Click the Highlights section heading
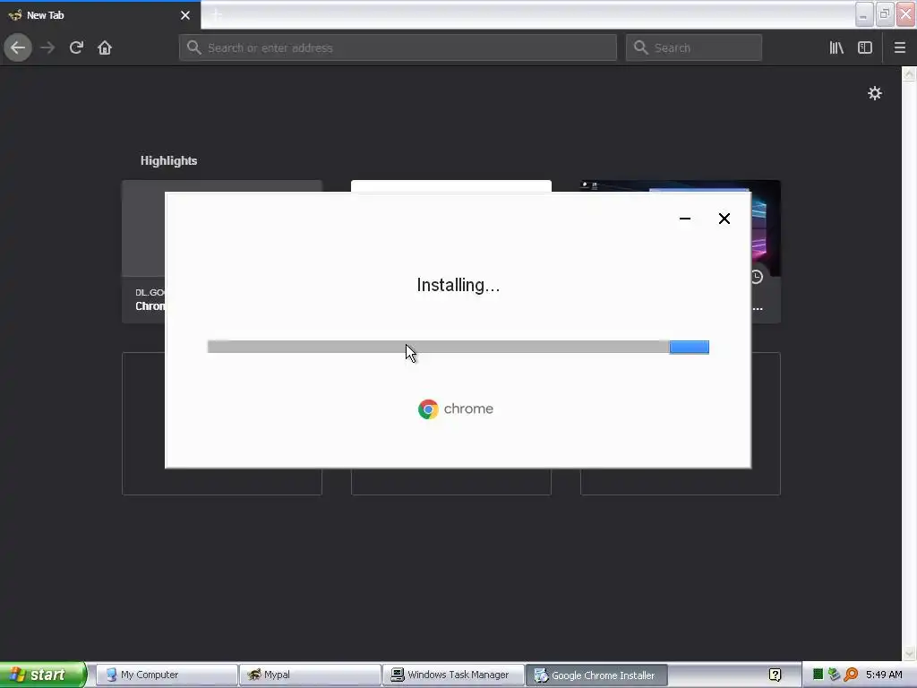Viewport: 917px width, 688px height. tap(168, 160)
